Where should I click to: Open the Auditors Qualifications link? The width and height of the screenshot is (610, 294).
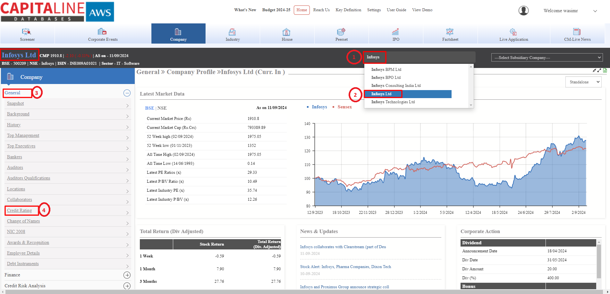point(29,178)
